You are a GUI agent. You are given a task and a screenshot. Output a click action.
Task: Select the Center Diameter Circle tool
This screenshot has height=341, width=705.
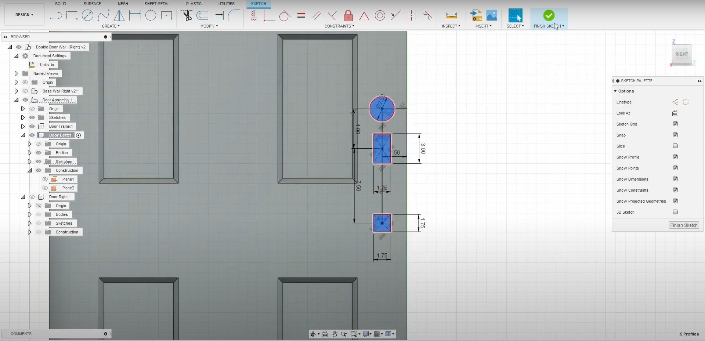87,15
